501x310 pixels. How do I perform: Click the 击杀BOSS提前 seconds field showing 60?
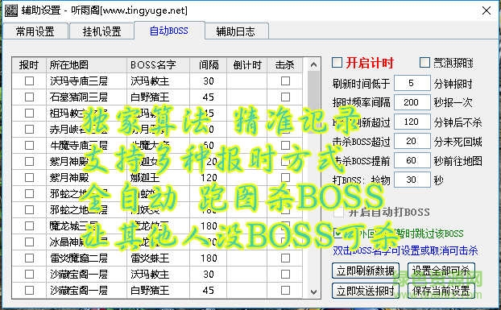[412, 160]
